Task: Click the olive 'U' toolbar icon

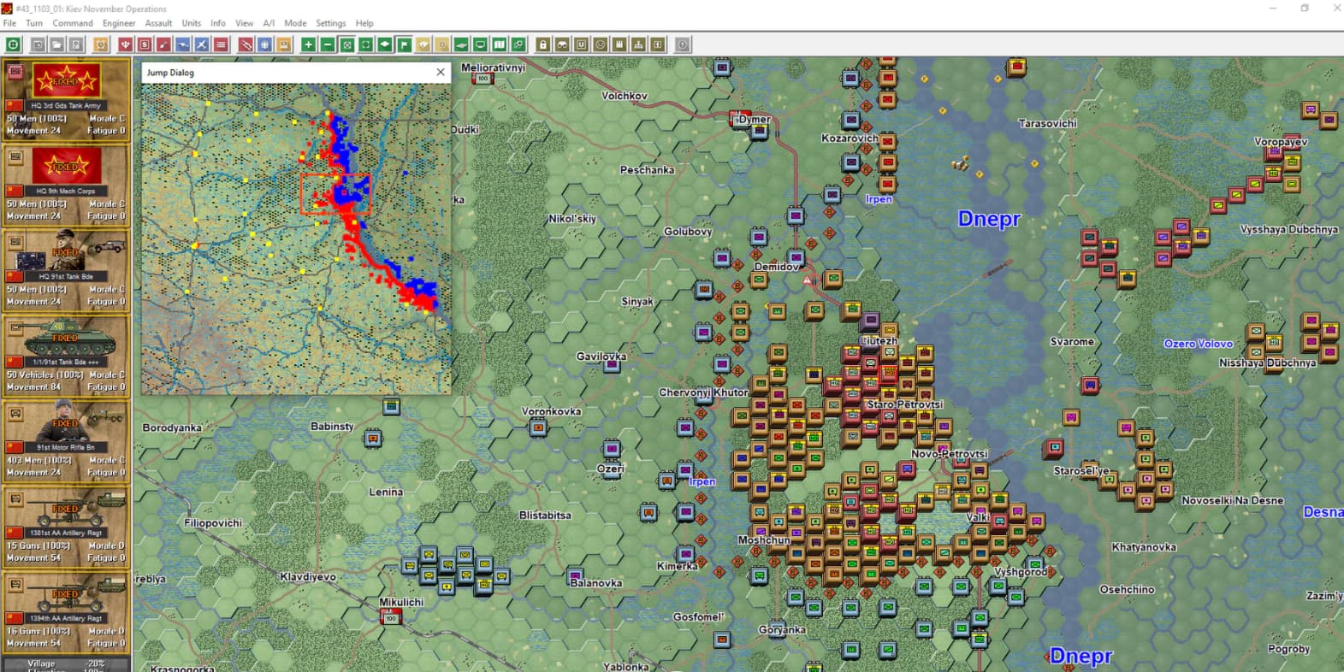Action: [582, 44]
